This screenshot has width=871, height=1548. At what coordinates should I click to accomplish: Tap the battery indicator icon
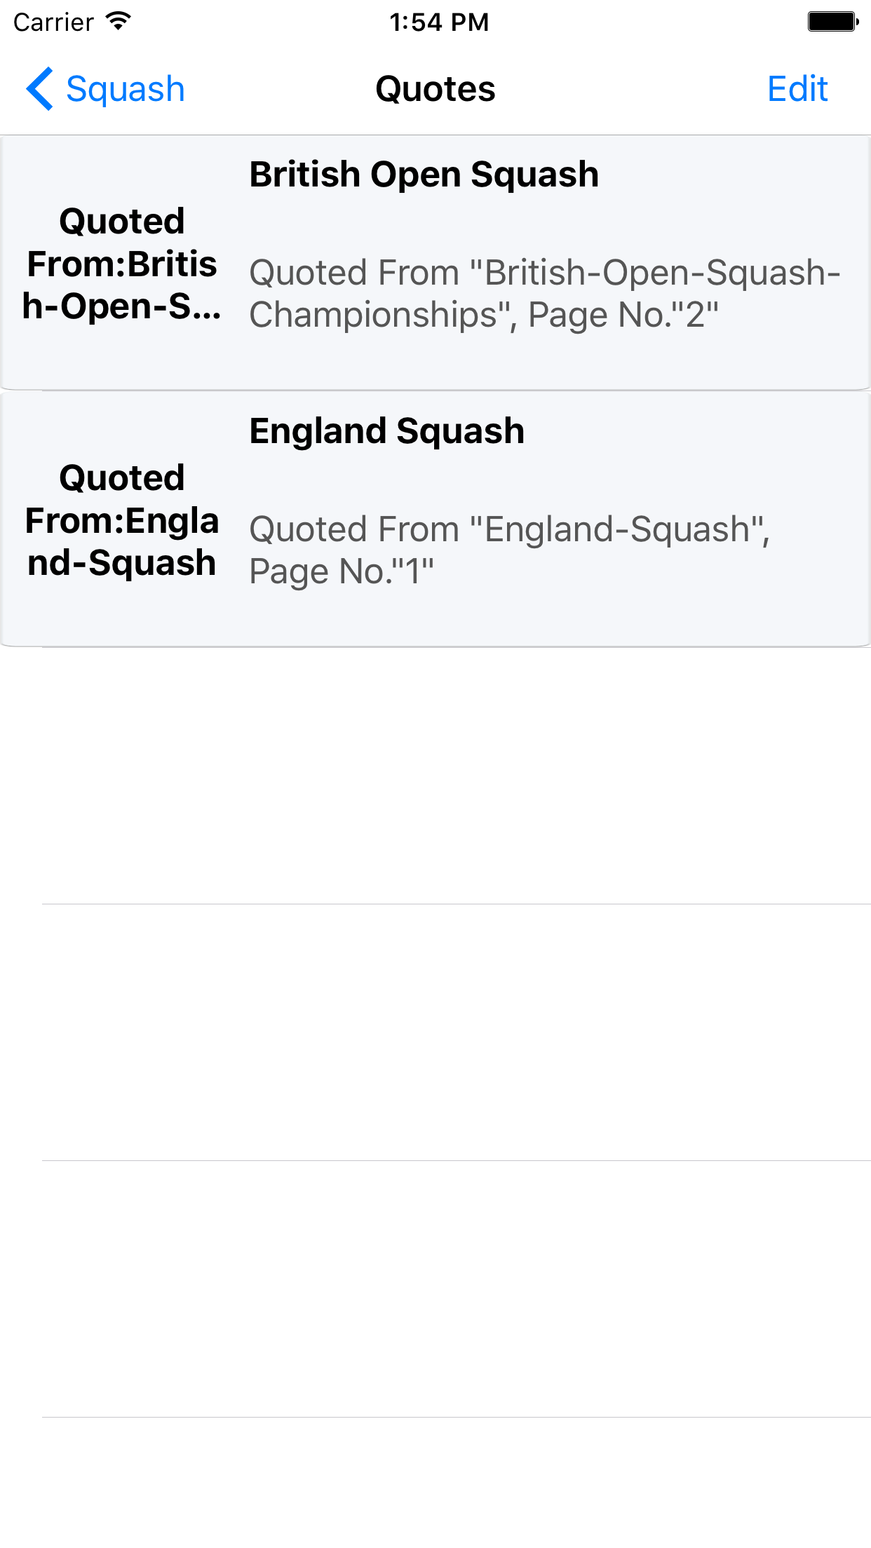click(832, 22)
